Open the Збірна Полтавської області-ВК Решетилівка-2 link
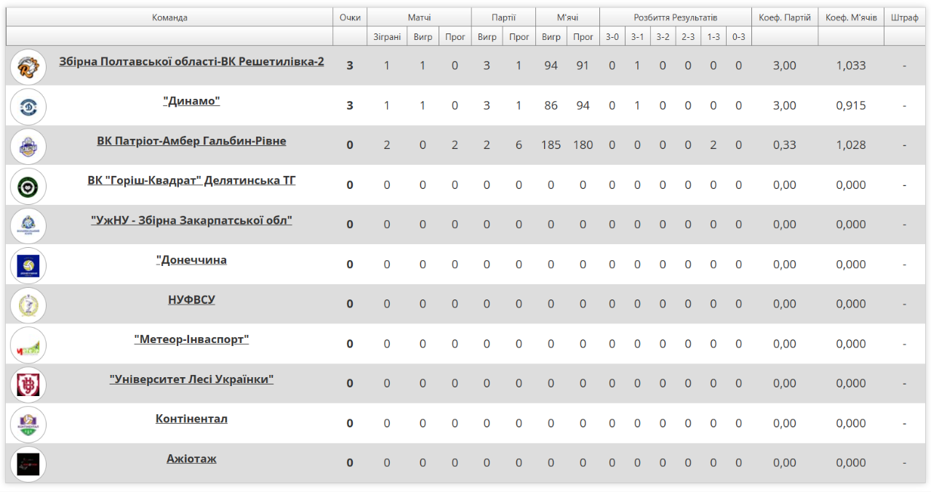931x492 pixels. point(191,62)
